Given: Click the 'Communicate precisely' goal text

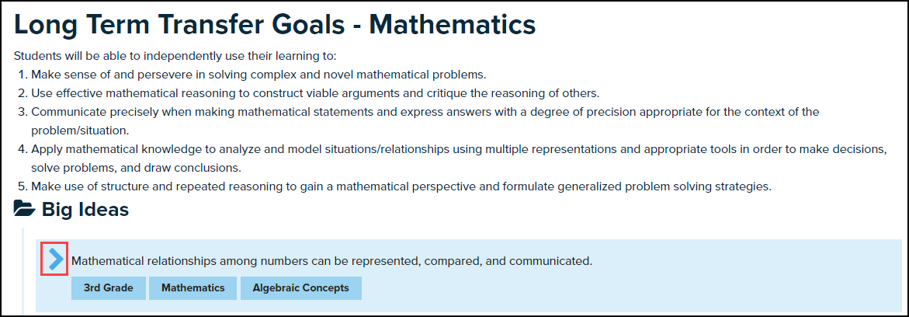Looking at the screenshot, I should (425, 112).
